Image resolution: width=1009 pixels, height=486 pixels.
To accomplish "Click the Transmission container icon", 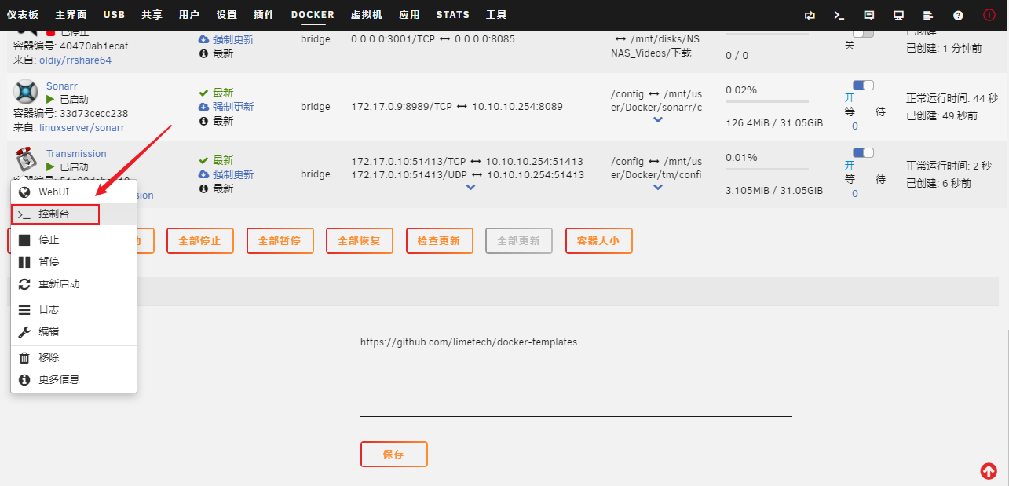I will tap(26, 159).
